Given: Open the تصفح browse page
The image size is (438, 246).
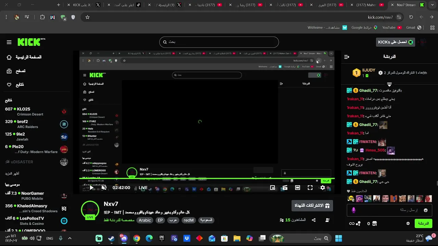Looking at the screenshot, I should click(16, 71).
